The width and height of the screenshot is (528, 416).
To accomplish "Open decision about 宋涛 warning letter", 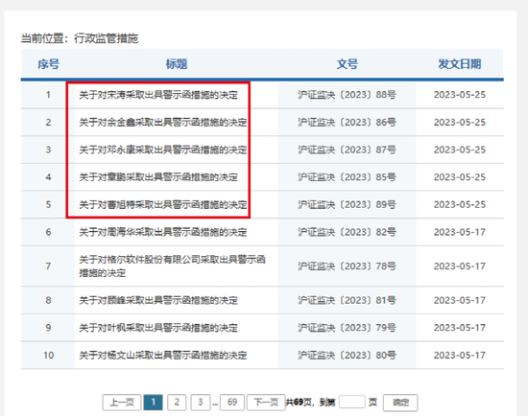I will tap(158, 95).
